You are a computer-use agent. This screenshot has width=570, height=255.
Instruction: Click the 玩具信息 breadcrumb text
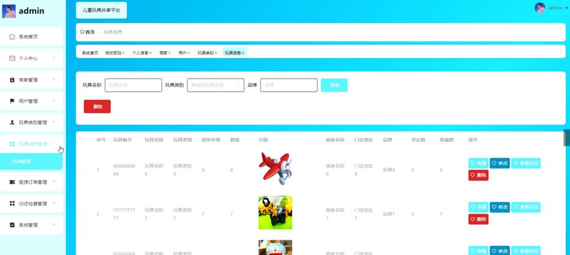click(x=112, y=32)
